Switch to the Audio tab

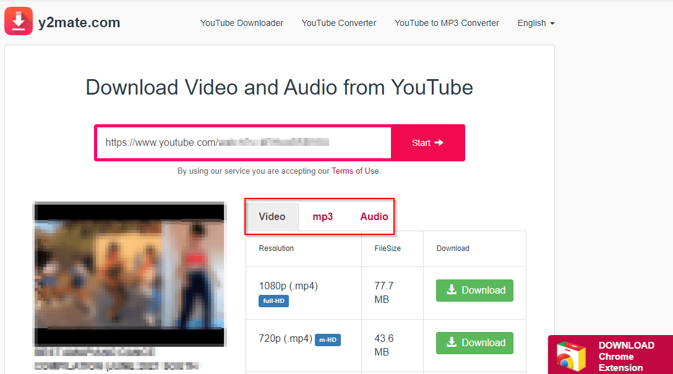tap(374, 216)
